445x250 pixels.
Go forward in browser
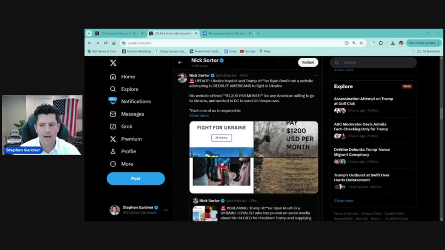(97, 43)
